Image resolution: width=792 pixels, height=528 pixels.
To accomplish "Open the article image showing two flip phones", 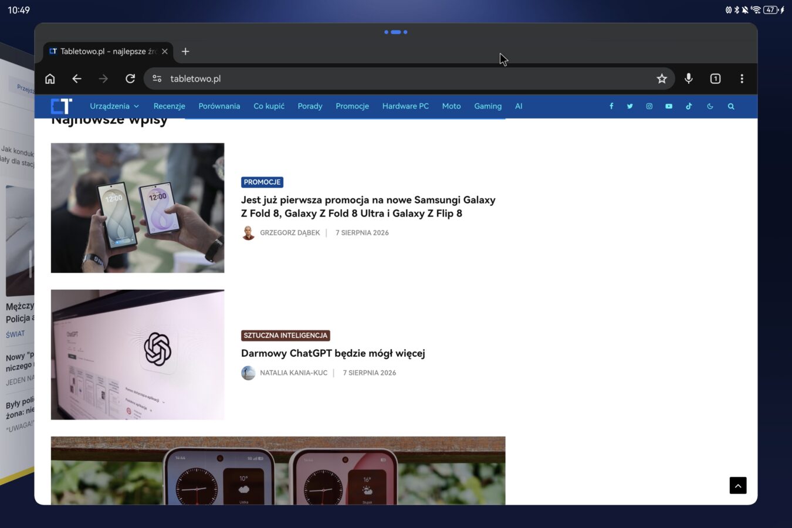I will tap(278, 471).
